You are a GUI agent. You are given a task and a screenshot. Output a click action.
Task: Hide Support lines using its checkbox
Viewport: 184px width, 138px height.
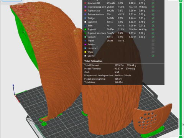(x=153, y=30)
